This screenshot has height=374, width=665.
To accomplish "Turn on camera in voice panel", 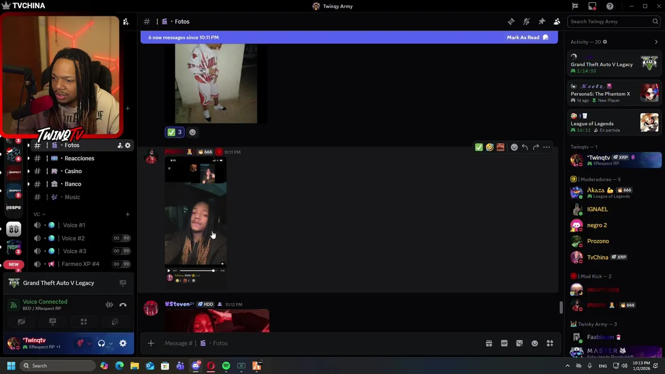I will tap(21, 322).
